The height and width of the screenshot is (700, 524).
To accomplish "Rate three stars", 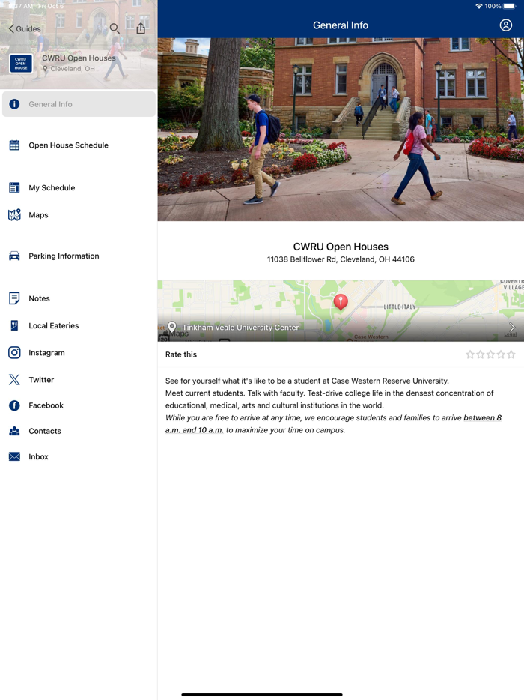I will click(x=490, y=354).
